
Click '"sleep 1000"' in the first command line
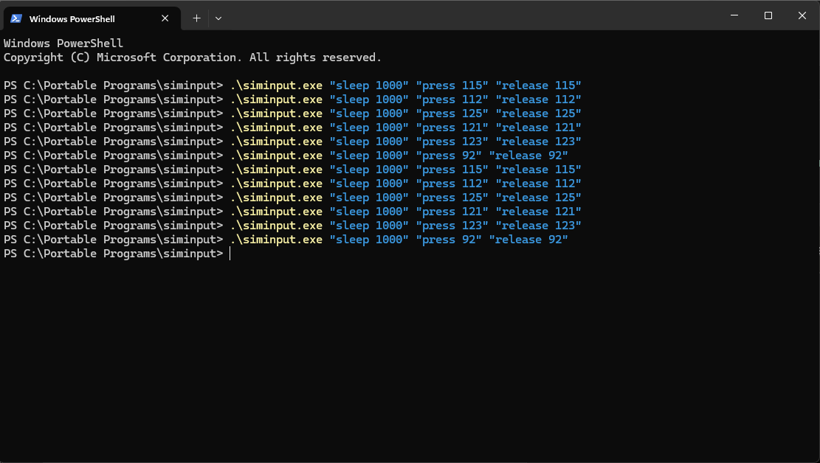pyautogui.click(x=369, y=86)
